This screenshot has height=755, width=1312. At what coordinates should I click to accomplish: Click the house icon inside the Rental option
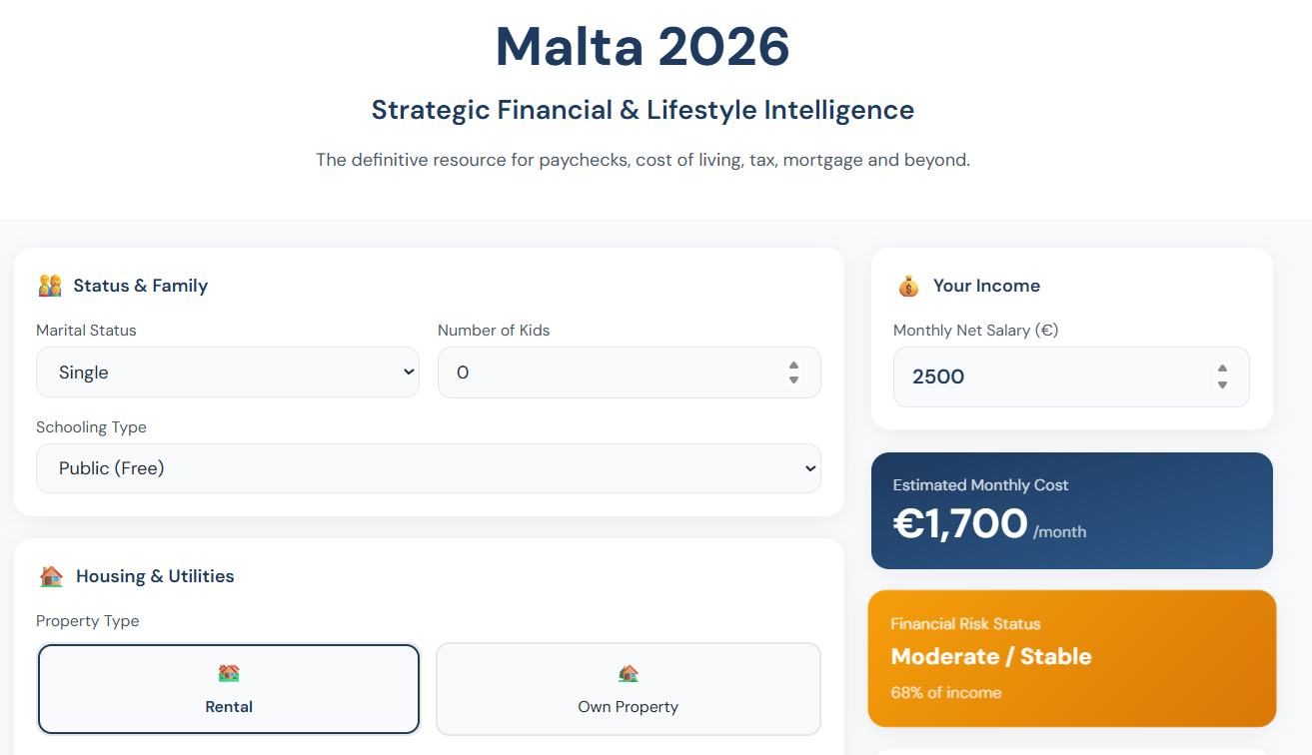coord(228,674)
